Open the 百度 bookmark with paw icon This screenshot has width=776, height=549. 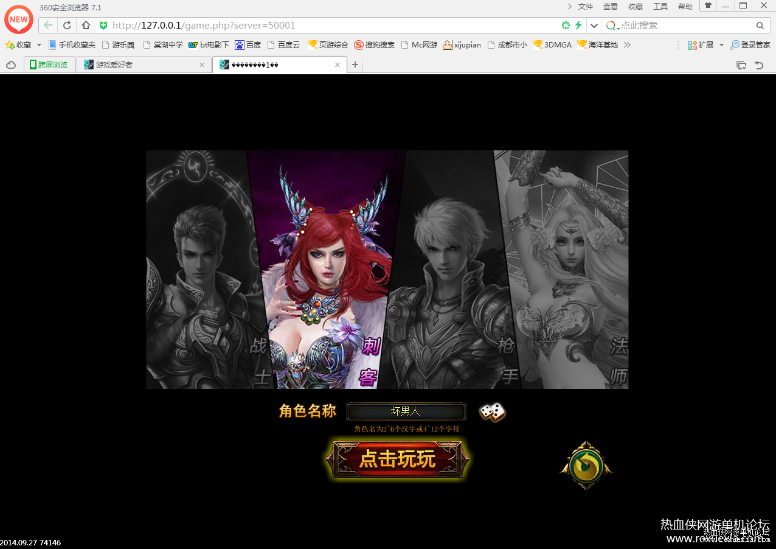[248, 45]
